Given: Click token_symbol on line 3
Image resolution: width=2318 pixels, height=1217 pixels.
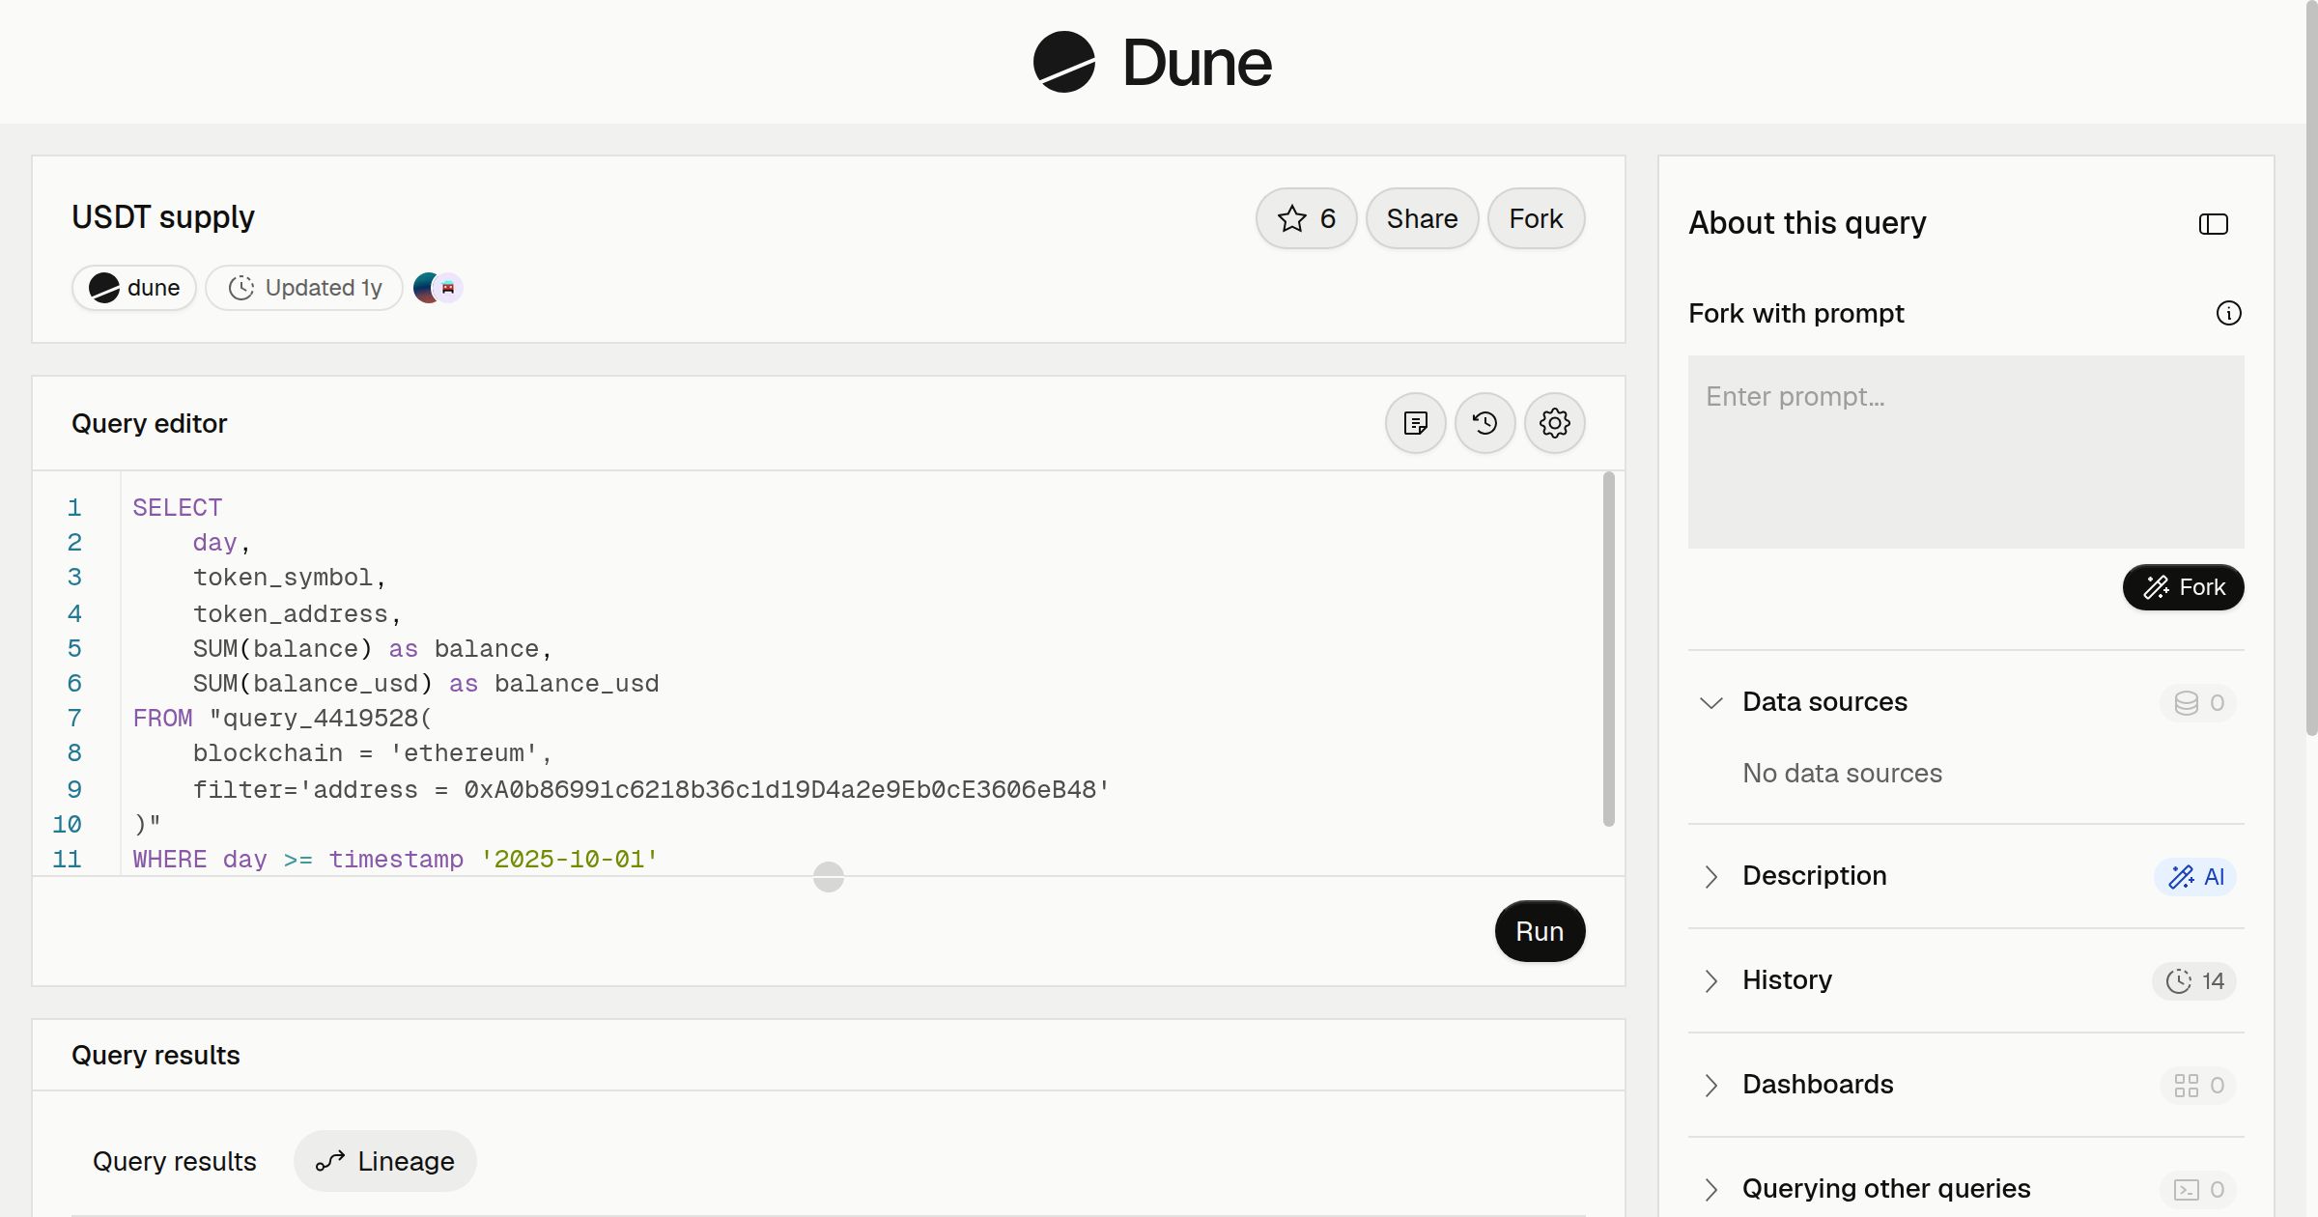Looking at the screenshot, I should 283,578.
